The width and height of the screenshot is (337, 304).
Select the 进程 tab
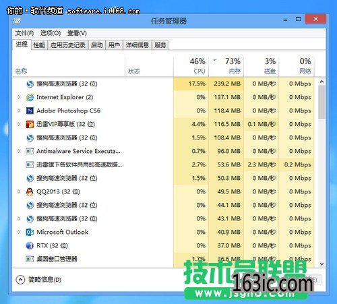pyautogui.click(x=22, y=44)
